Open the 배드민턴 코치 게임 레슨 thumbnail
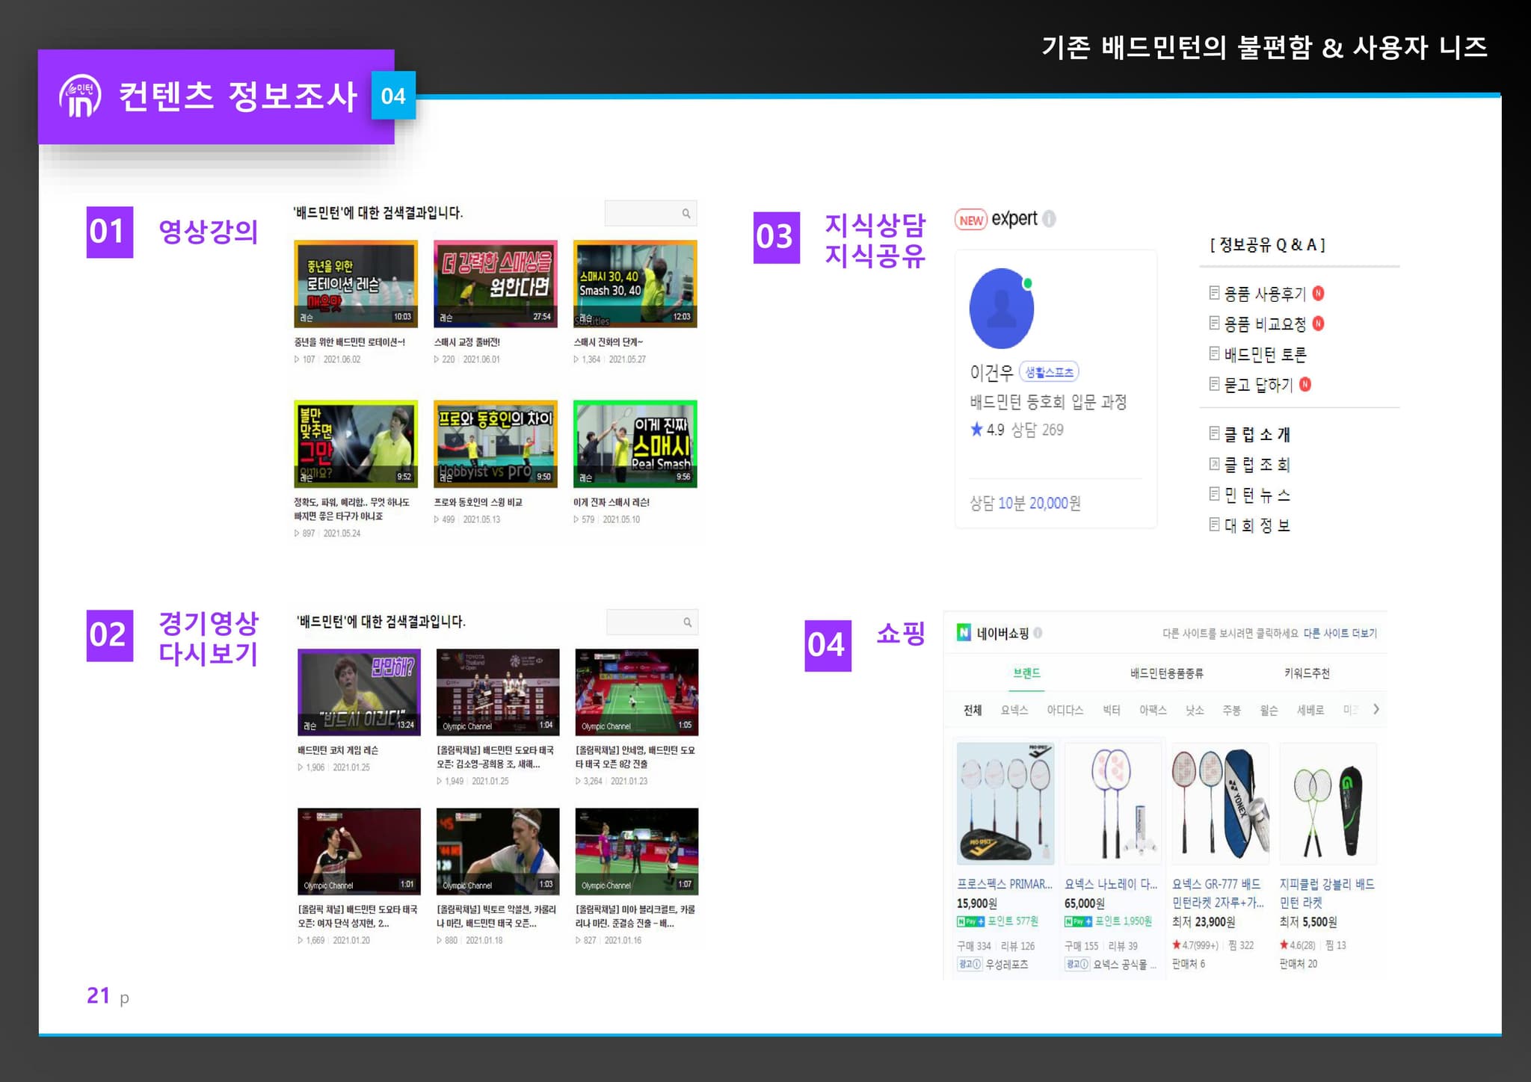The height and width of the screenshot is (1082, 1531). pyautogui.click(x=359, y=692)
